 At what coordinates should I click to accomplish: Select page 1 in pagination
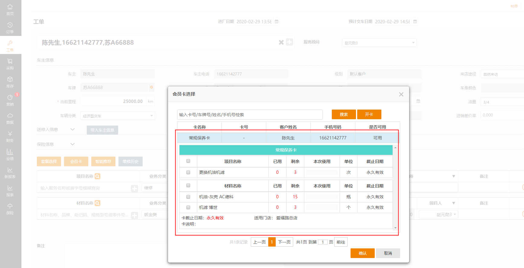pos(272,242)
